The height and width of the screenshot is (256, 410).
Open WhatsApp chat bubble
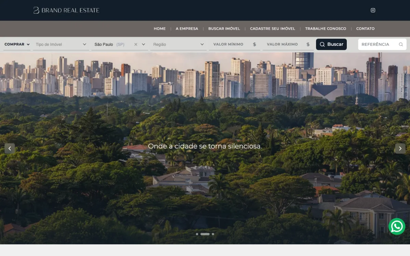(x=397, y=226)
